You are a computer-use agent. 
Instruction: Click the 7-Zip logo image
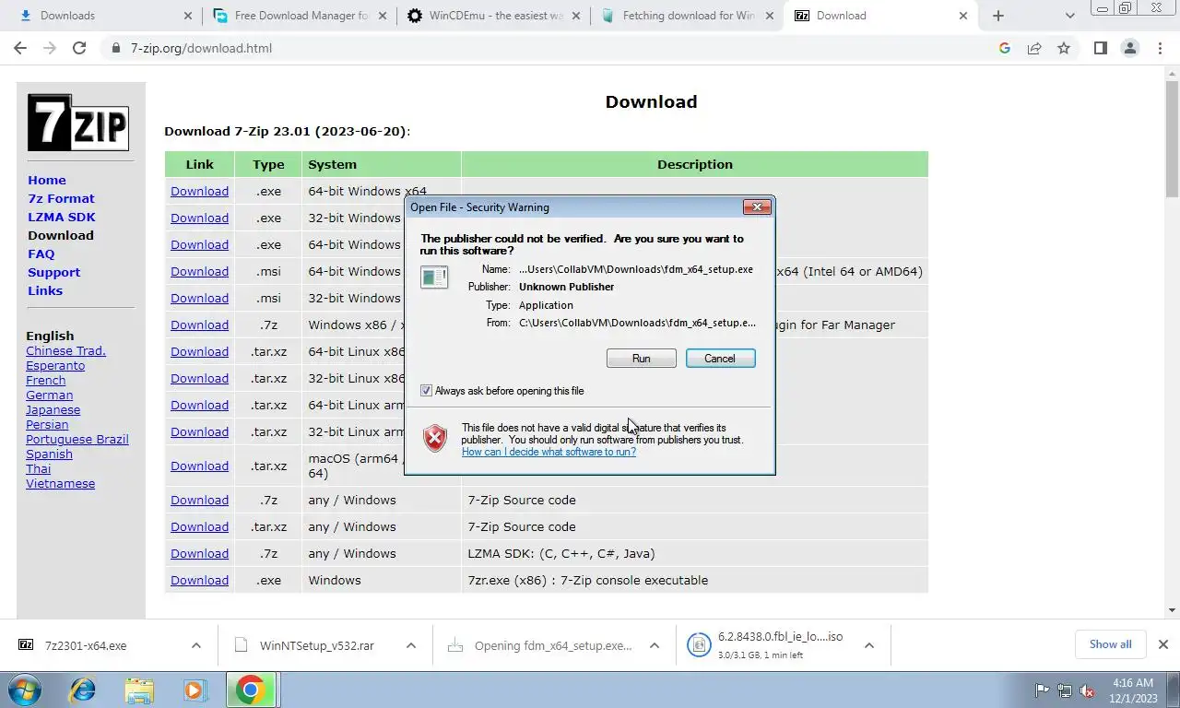(x=77, y=123)
